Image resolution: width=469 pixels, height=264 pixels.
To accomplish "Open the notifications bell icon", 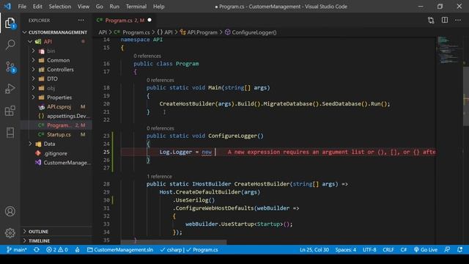I will pos(459,249).
